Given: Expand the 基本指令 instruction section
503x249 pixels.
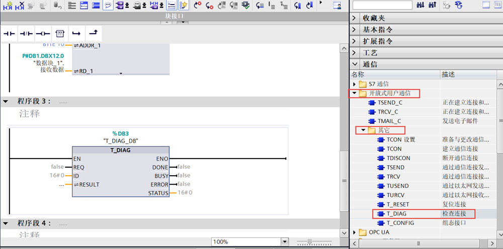Looking at the screenshot, I should [355, 30].
